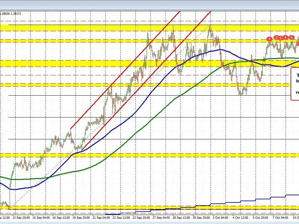The image size is (299, 224).
Task: Click the price readout in top-left corner
Action: pos(11,14)
